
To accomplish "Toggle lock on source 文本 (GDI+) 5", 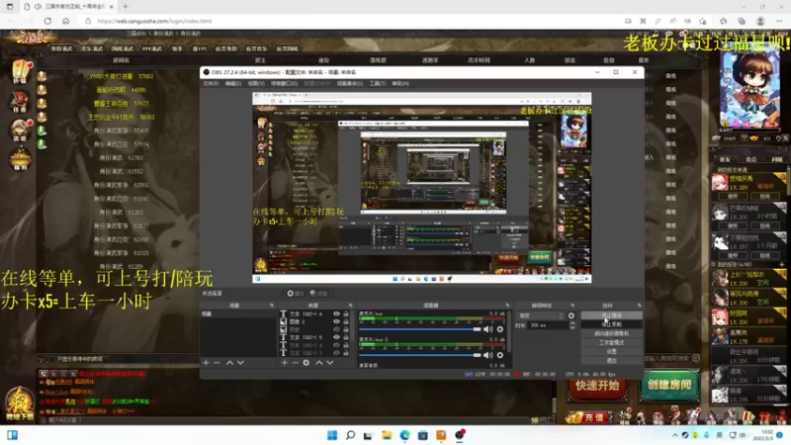I will (346, 337).
